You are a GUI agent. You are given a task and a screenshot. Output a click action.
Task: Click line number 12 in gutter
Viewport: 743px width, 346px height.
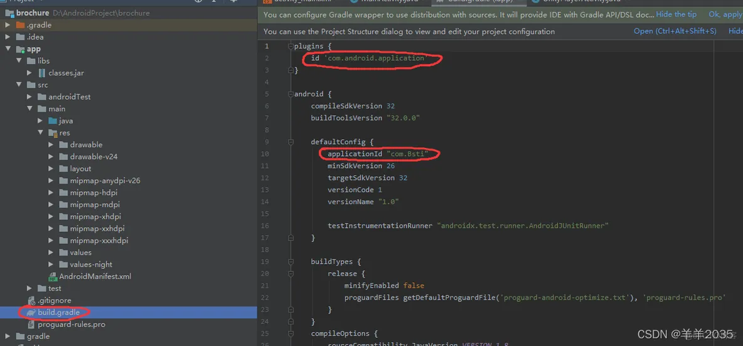[266, 178]
